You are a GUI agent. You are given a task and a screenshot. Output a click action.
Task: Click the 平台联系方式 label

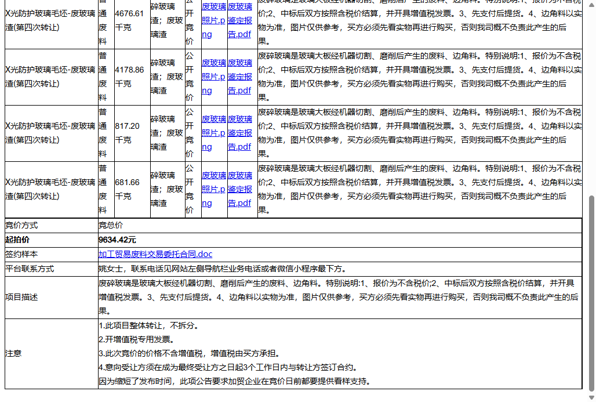pyautogui.click(x=30, y=269)
